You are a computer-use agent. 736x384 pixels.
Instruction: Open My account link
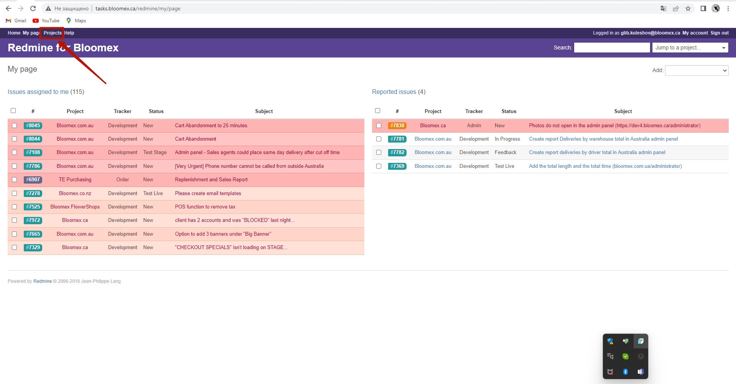[695, 33]
